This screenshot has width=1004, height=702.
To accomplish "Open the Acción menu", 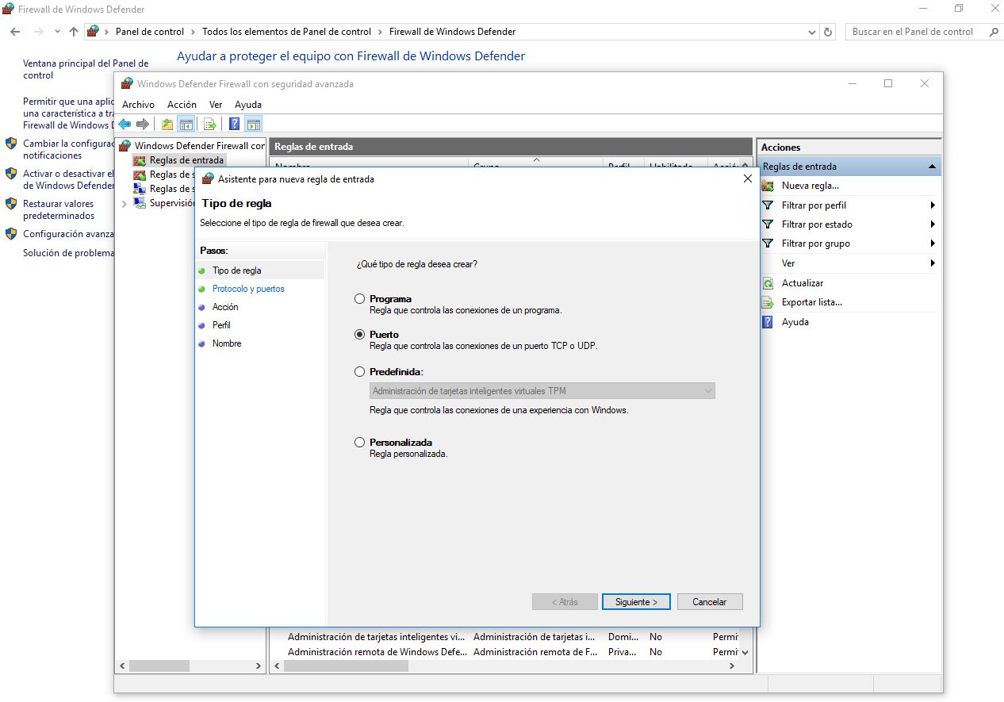I will [182, 104].
